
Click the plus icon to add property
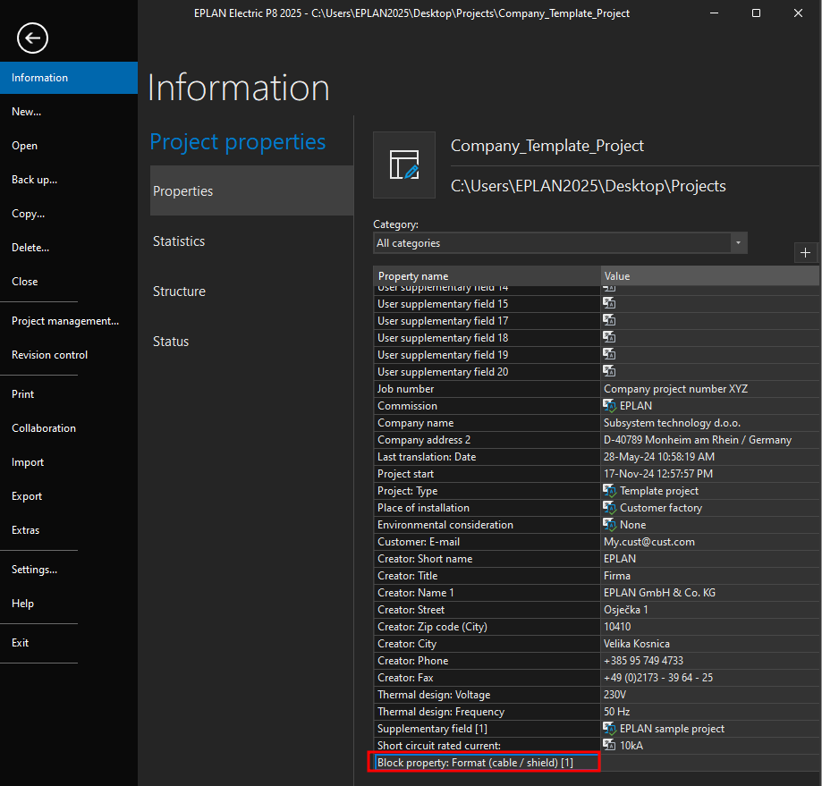pos(806,253)
